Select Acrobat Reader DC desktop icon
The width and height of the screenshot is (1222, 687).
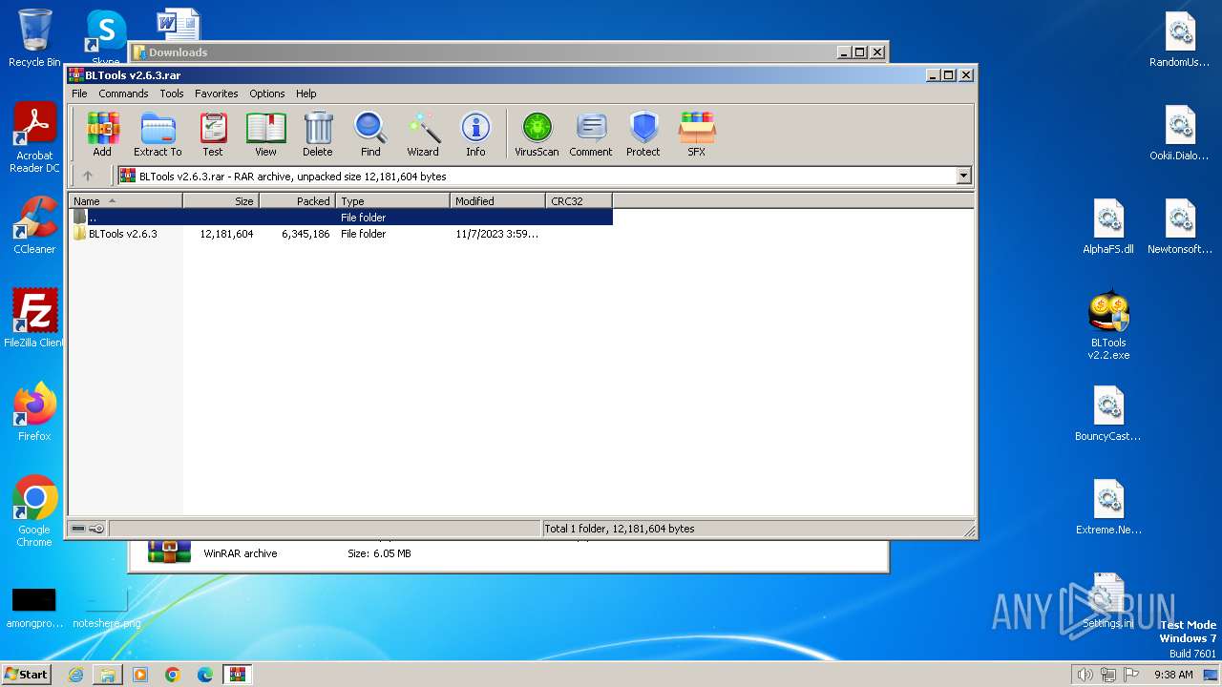click(34, 138)
